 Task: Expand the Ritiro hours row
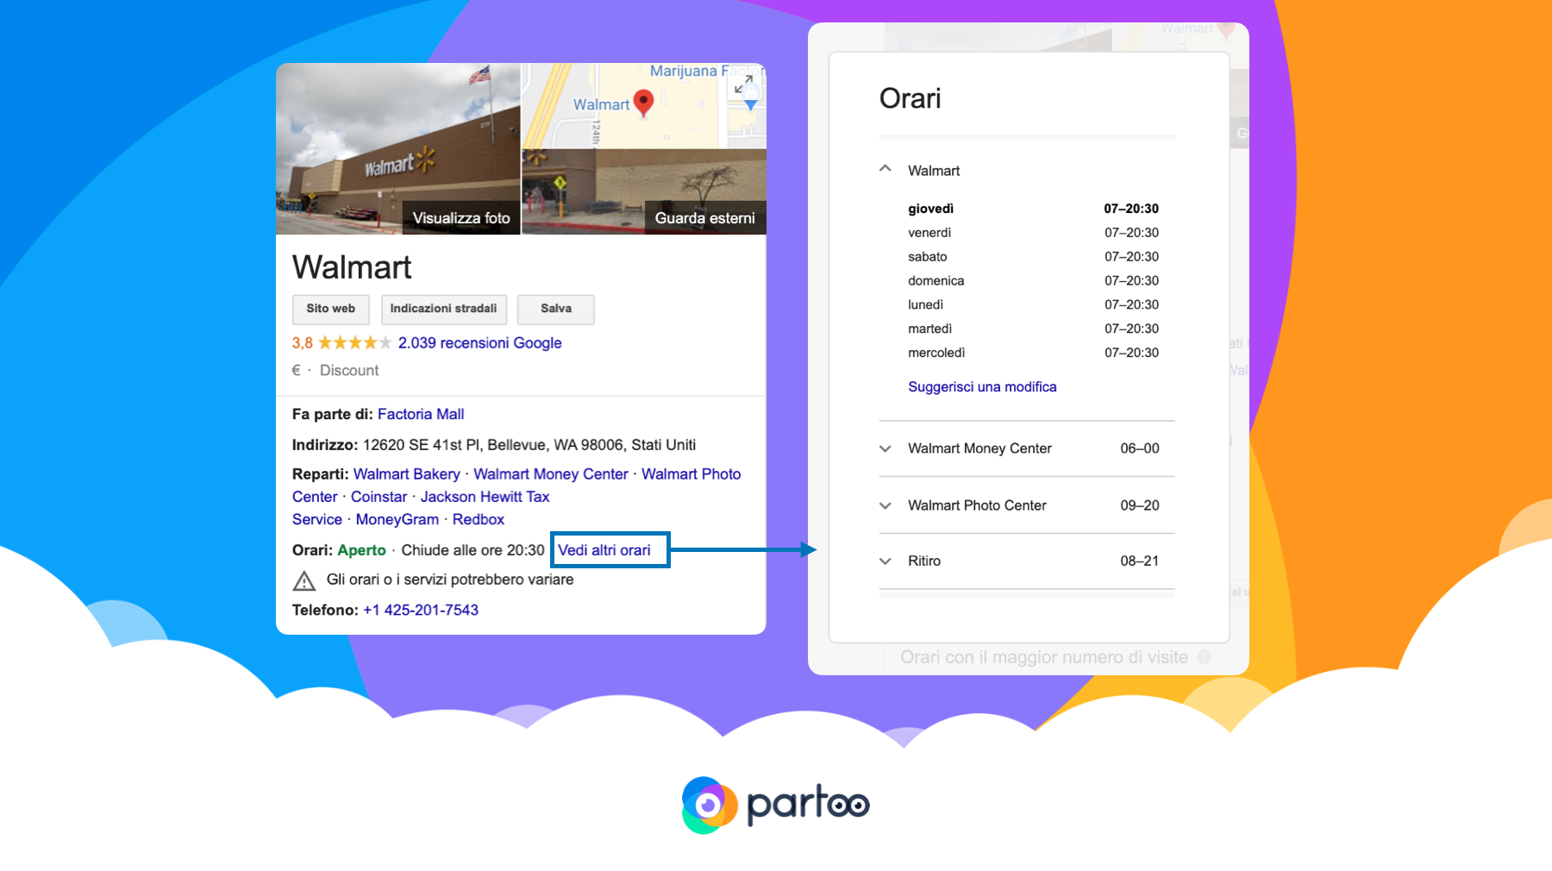(1026, 561)
